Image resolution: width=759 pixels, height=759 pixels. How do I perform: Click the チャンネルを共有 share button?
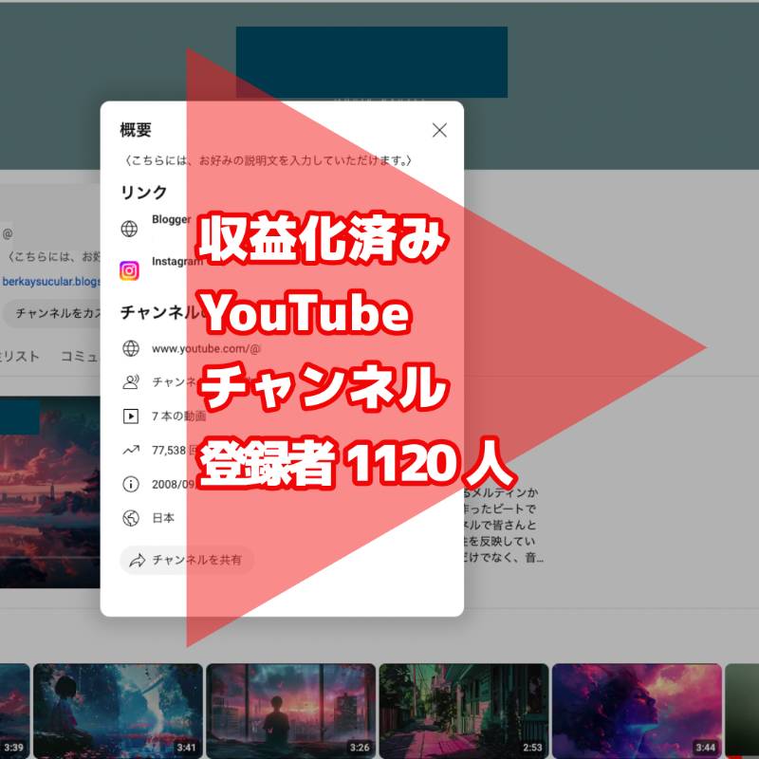pyautogui.click(x=187, y=560)
